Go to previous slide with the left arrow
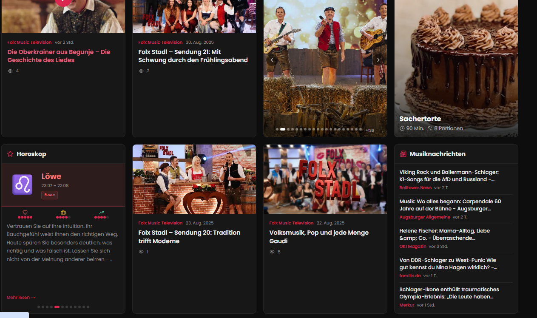The image size is (537, 318). pyautogui.click(x=272, y=60)
